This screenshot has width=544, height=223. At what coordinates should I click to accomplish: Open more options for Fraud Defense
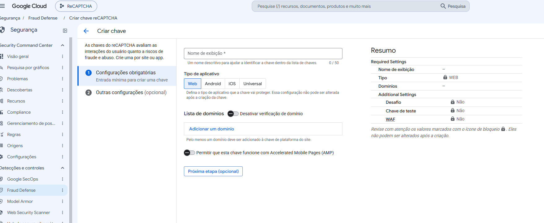coord(63,190)
